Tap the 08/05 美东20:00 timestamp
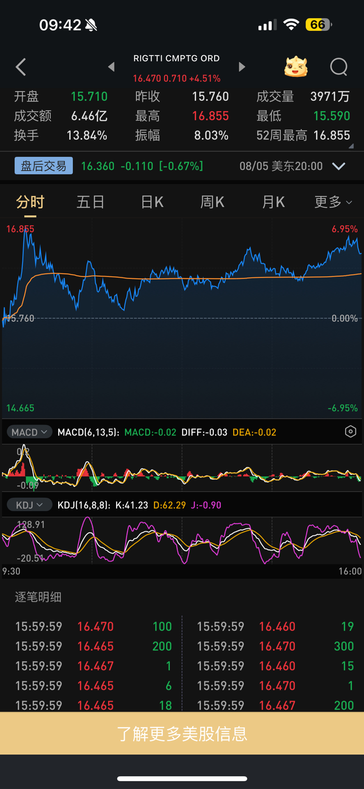This screenshot has width=364, height=789. click(281, 166)
